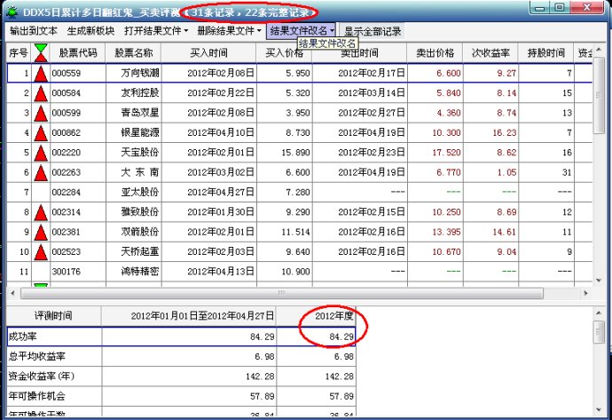
Task: Select the 亚太股份 stock name cell
Action: click(133, 193)
